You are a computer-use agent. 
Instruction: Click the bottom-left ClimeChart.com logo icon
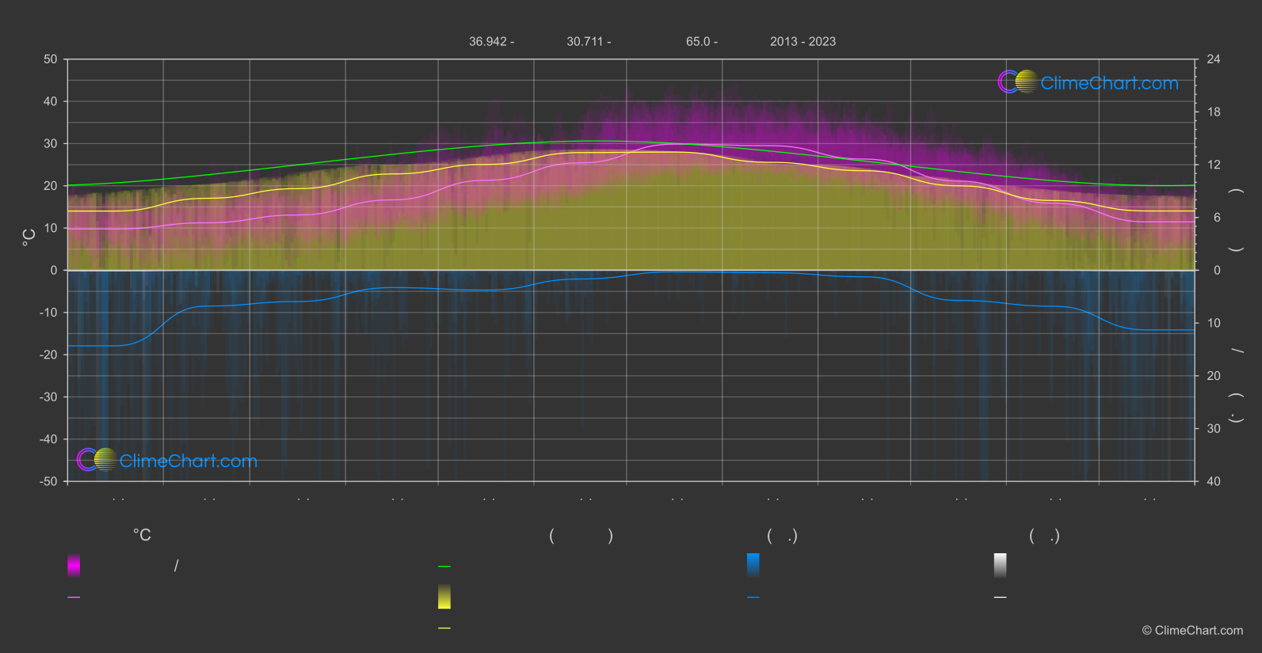tap(97, 460)
